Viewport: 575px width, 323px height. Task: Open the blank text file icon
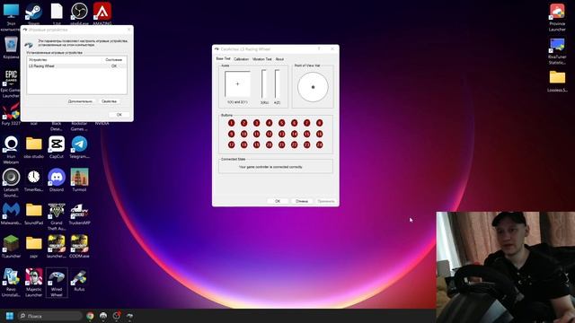[x=57, y=14]
